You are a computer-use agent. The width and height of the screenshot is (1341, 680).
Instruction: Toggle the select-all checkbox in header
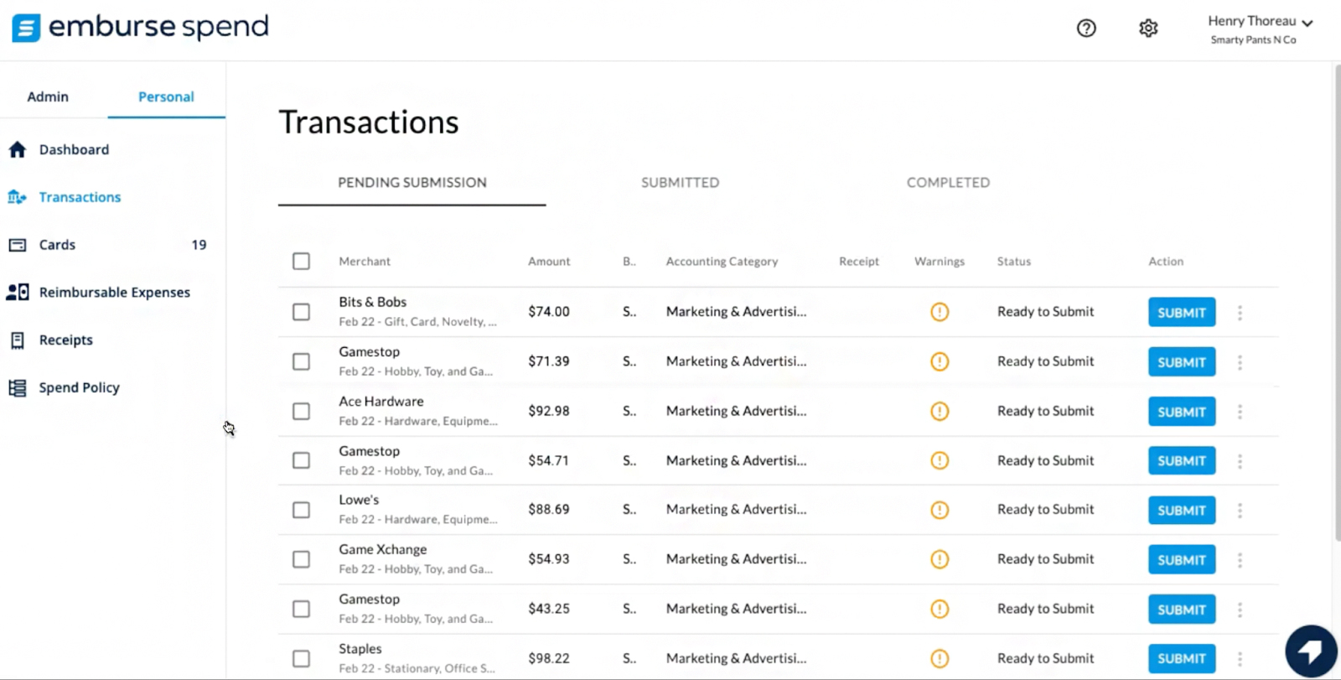[301, 261]
